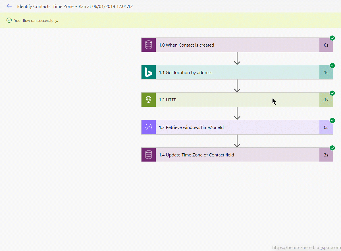This screenshot has width=341, height=251.
Task: Click the Common Data Service icon on "When Contact is created"
Action: click(148, 45)
